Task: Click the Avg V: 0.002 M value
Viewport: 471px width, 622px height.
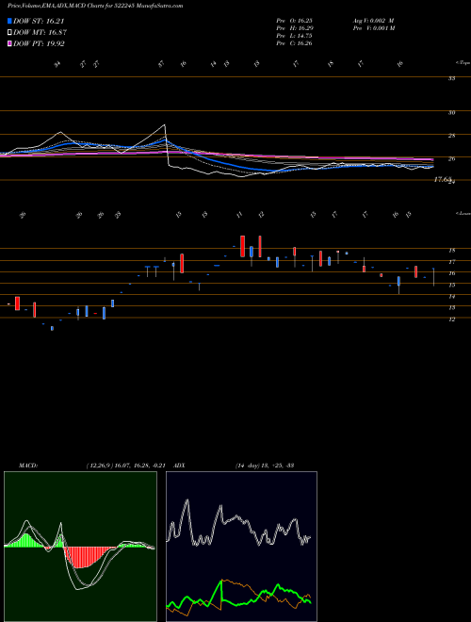Action: 373,21
